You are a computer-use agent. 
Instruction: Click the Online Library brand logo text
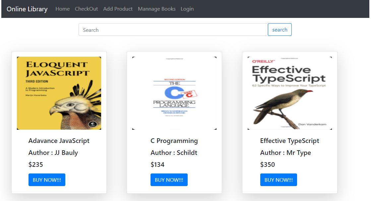(x=27, y=9)
